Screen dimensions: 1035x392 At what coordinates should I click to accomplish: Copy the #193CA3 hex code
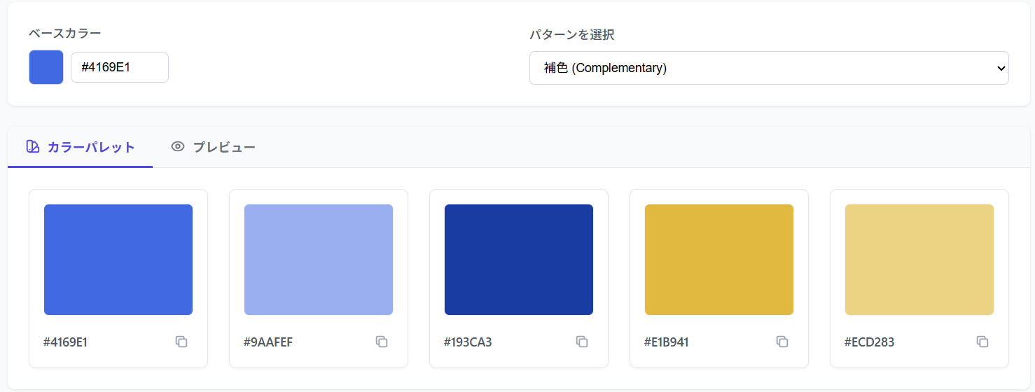tap(582, 342)
